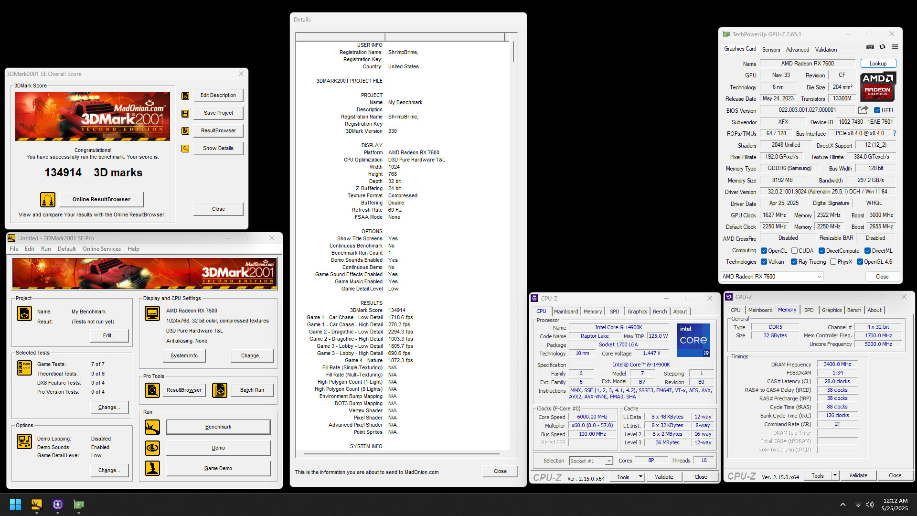Click the GPU-Z refresh icon
Screen dimensions: 917x516
[882, 47]
